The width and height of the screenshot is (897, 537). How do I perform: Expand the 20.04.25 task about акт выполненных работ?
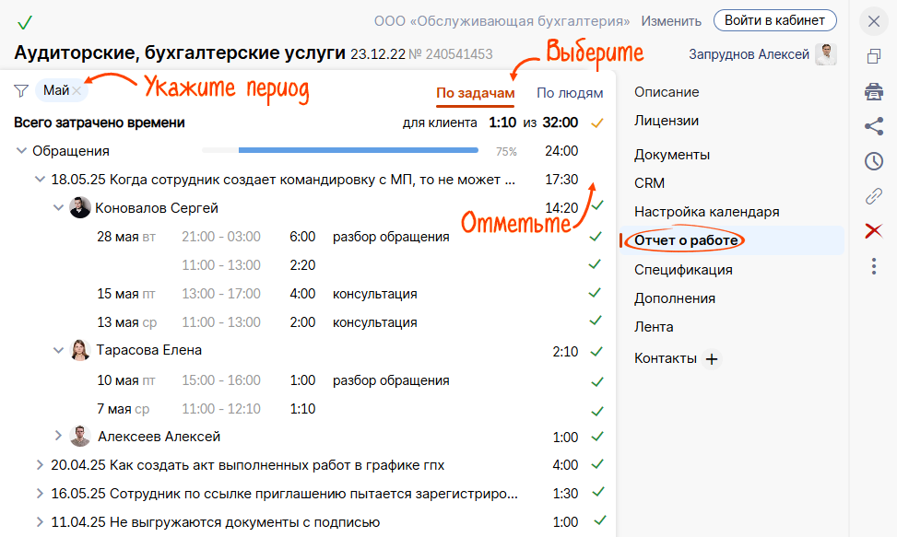coord(40,465)
